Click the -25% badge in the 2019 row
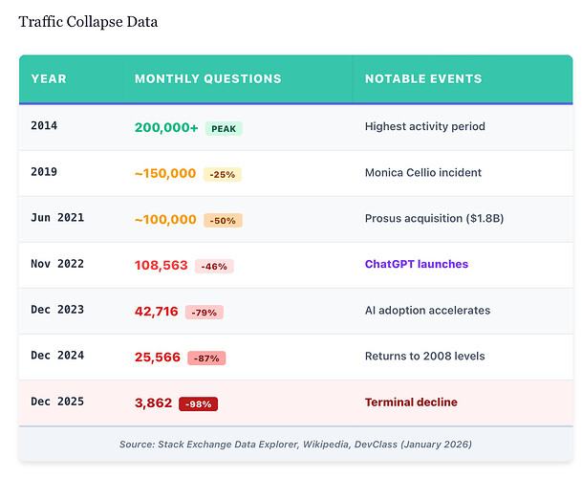Image resolution: width=582 pixels, height=478 pixels. pos(223,174)
